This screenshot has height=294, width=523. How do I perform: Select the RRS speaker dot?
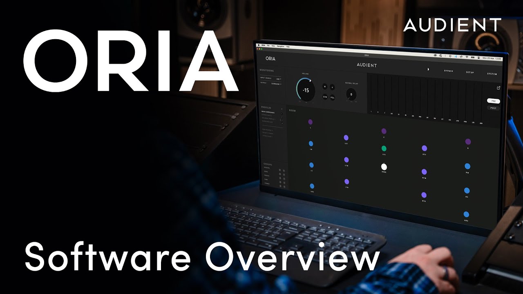(466, 214)
